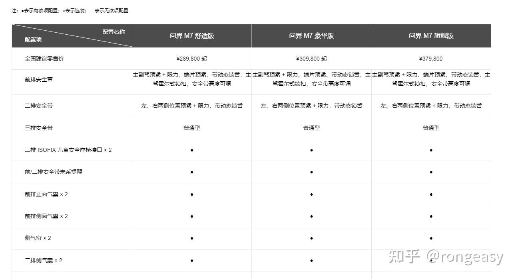
Task: Click 二排侧气囊 dot under 豪华版
Action: [x=311, y=261]
